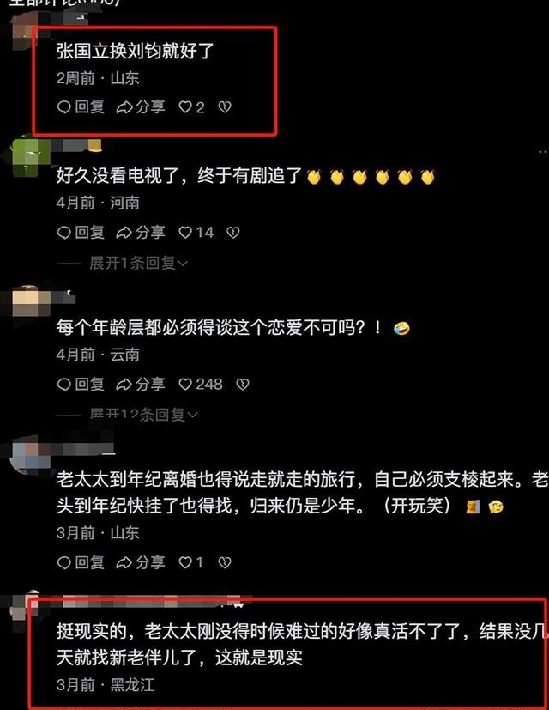549x710 pixels.
Task: Like the 张国立换刘钧就好了 comment
Action: point(191,107)
